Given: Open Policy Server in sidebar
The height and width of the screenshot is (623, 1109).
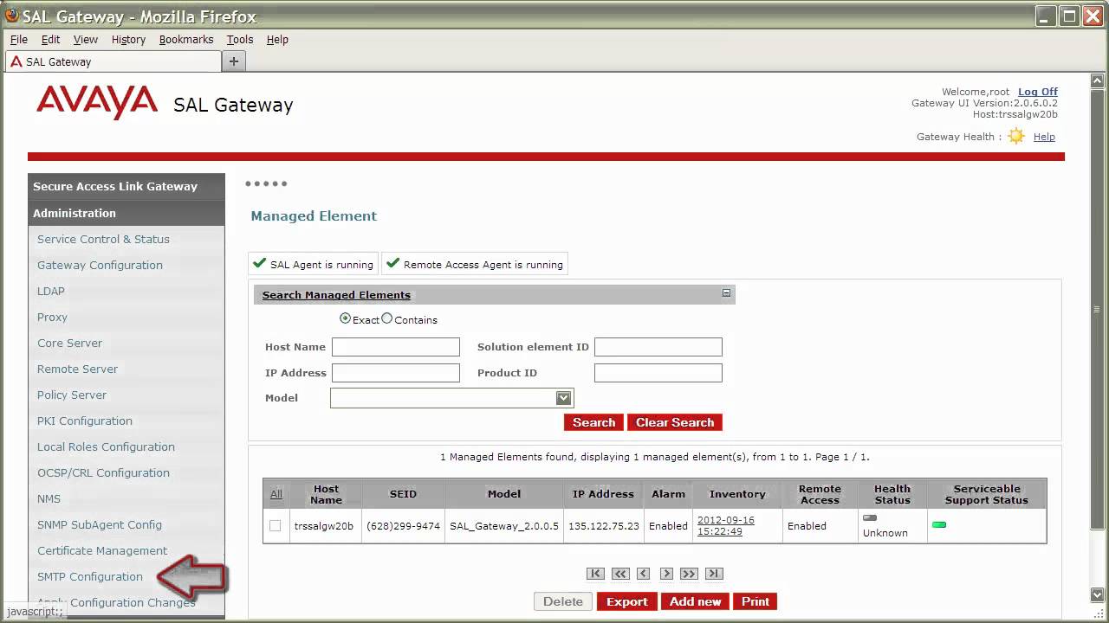Looking at the screenshot, I should (x=72, y=395).
